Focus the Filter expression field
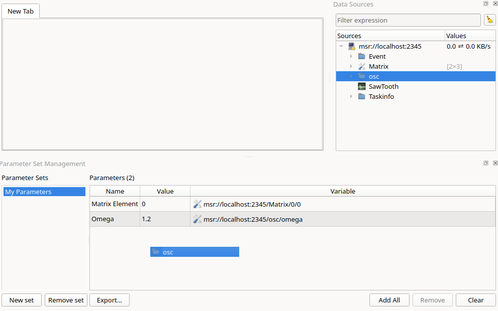 click(x=408, y=20)
